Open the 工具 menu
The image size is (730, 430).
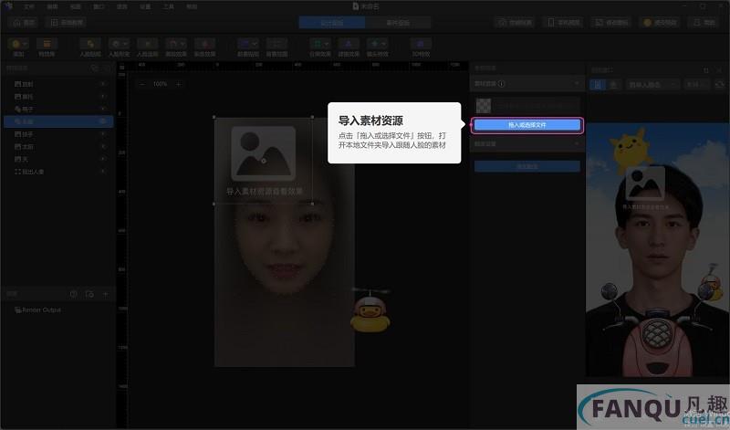(x=169, y=6)
